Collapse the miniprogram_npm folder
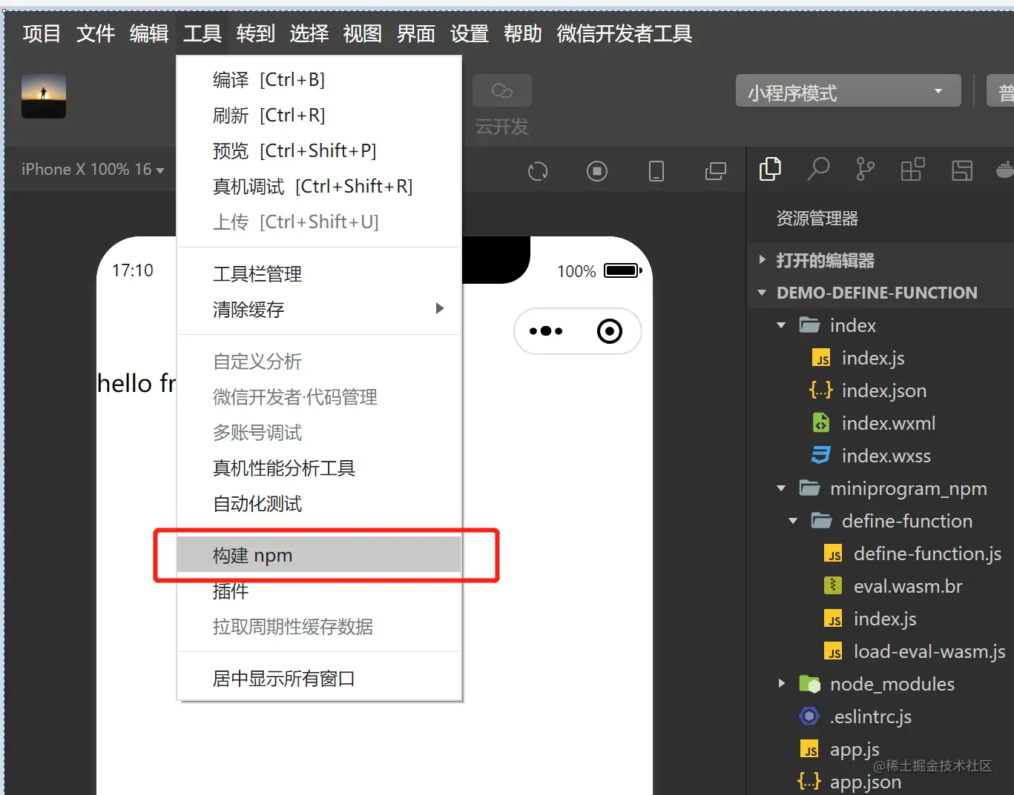This screenshot has width=1014, height=795. pyautogui.click(x=880, y=488)
